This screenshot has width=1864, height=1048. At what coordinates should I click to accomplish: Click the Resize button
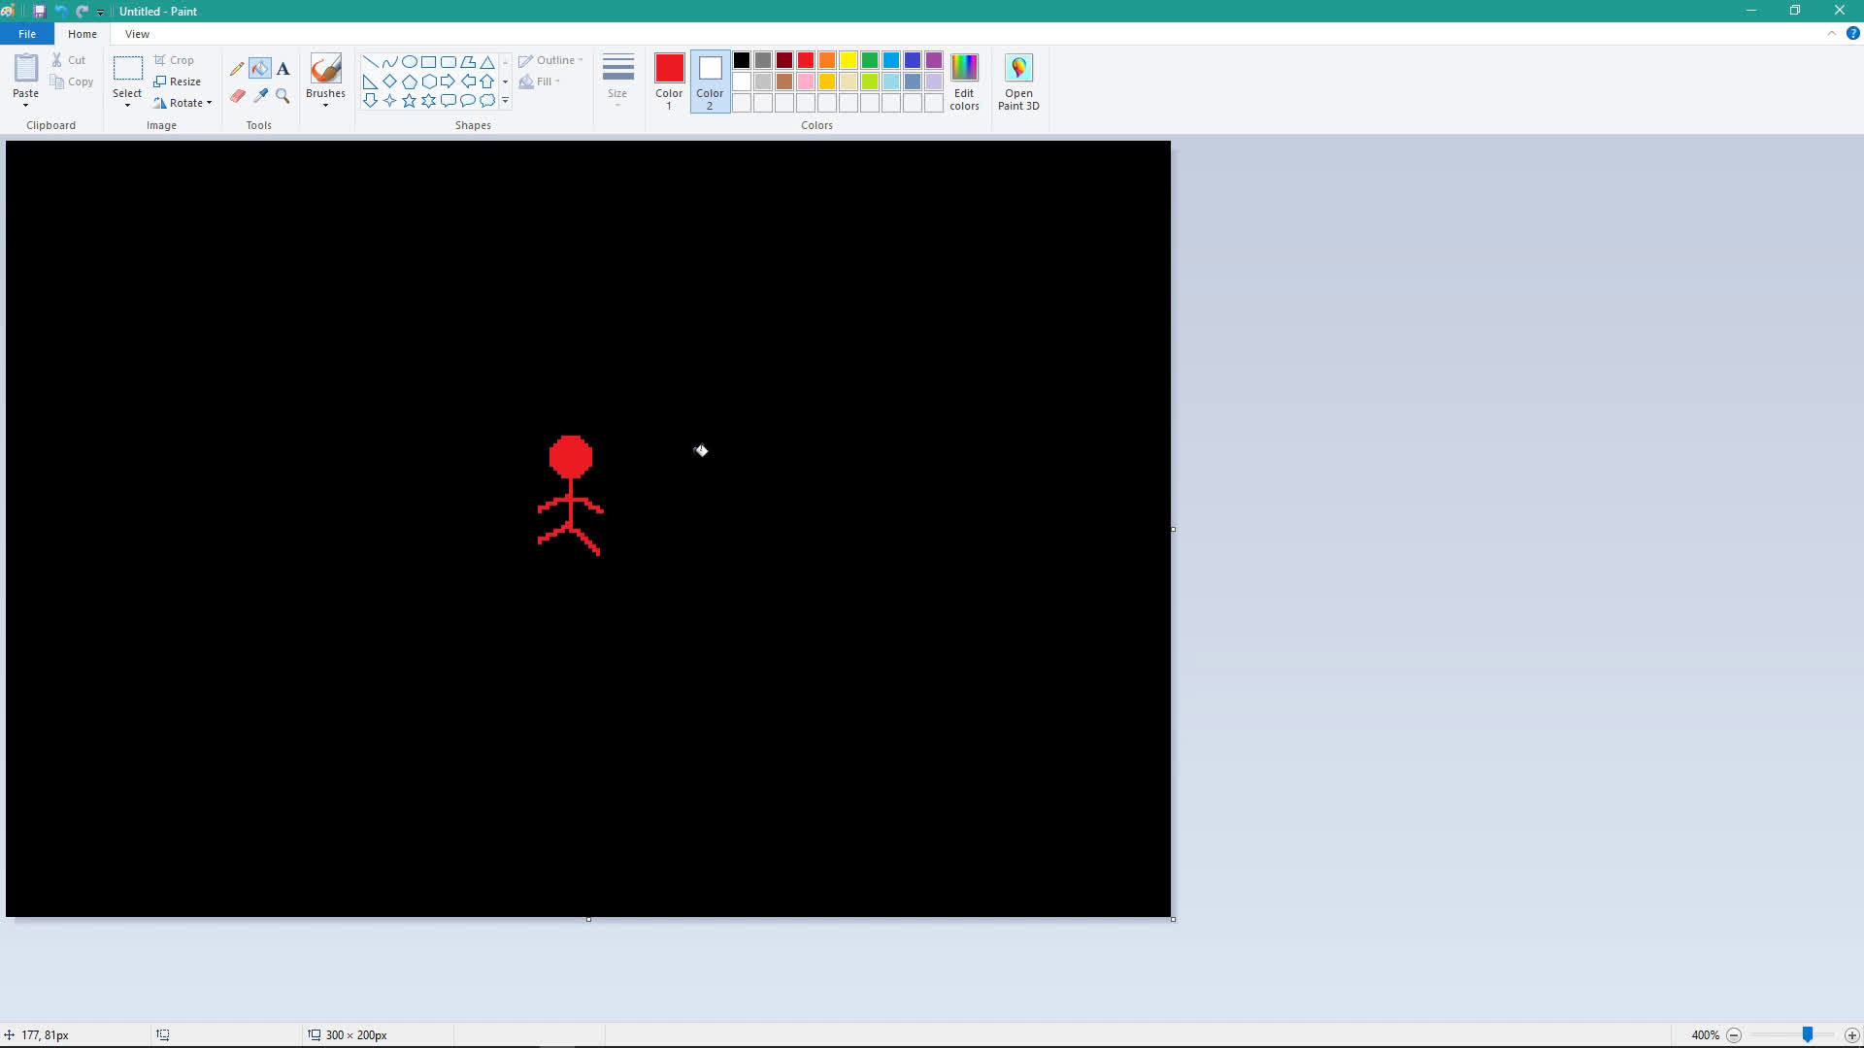(178, 82)
